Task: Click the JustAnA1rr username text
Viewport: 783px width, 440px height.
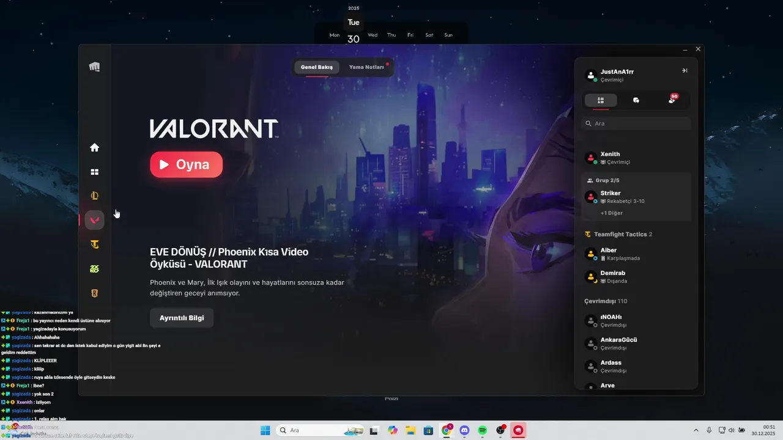Action: coord(617,71)
